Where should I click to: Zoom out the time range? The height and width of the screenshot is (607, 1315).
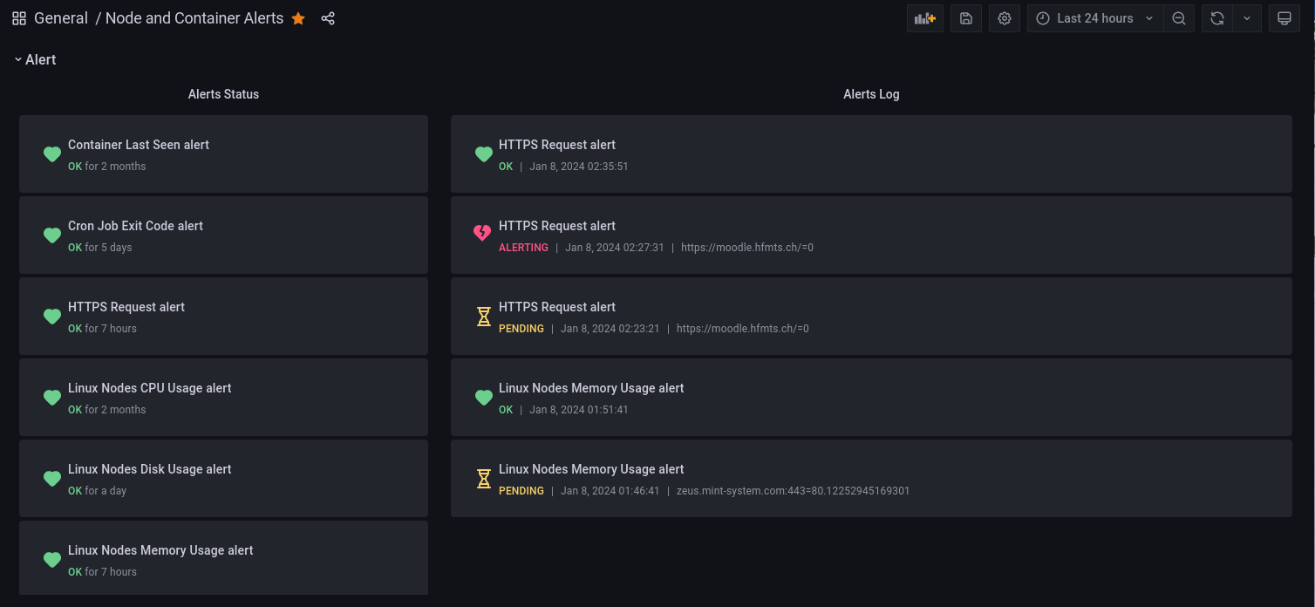point(1179,18)
